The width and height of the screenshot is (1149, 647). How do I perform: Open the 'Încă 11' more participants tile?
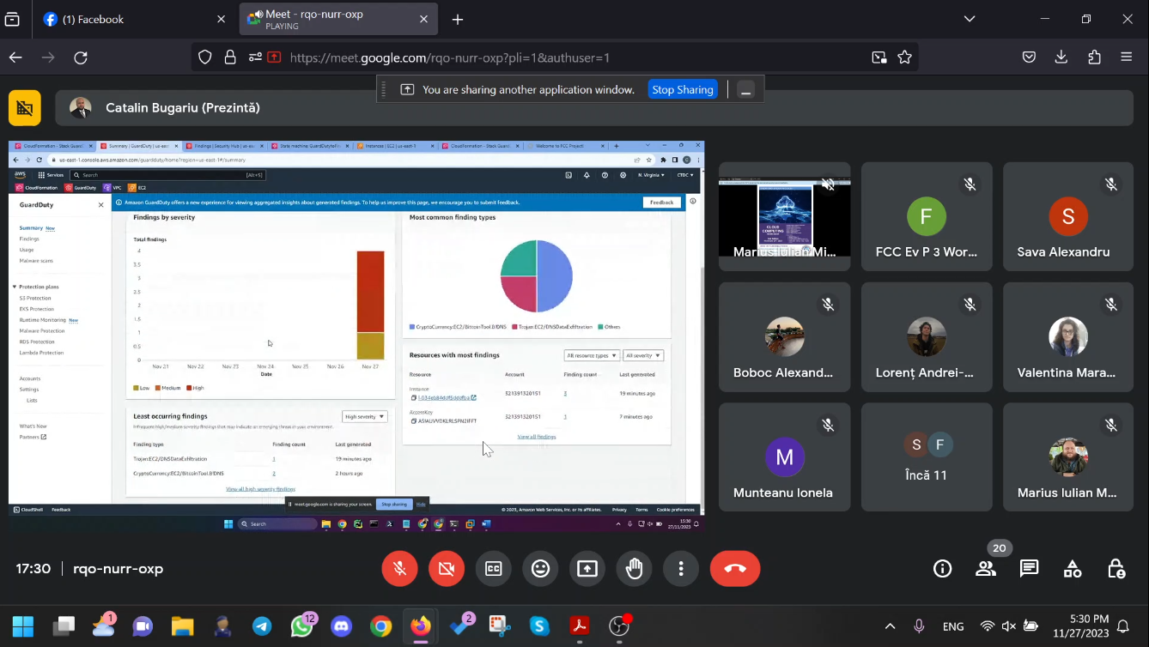[x=927, y=457]
